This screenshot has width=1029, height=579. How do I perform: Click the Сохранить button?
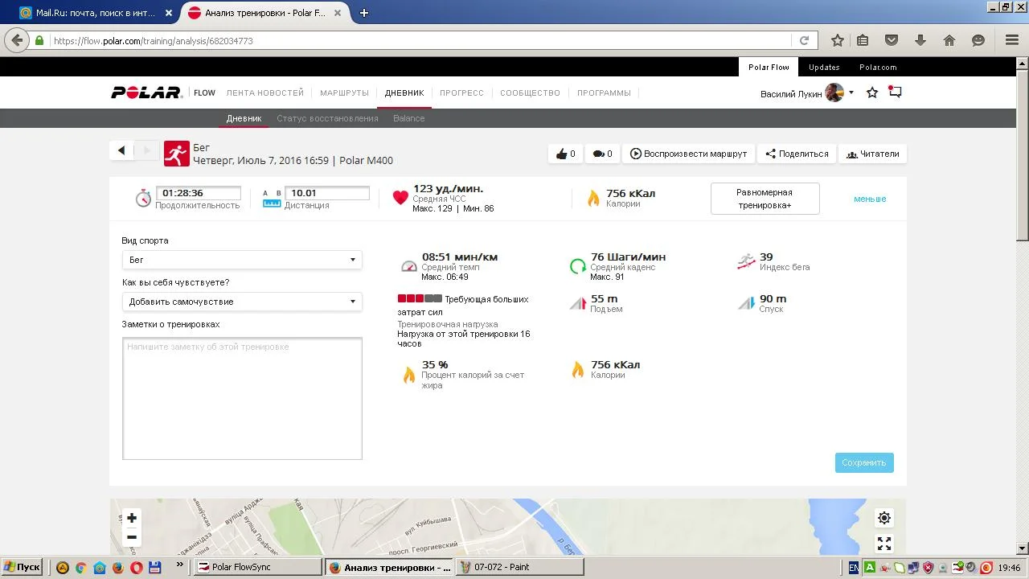(864, 462)
